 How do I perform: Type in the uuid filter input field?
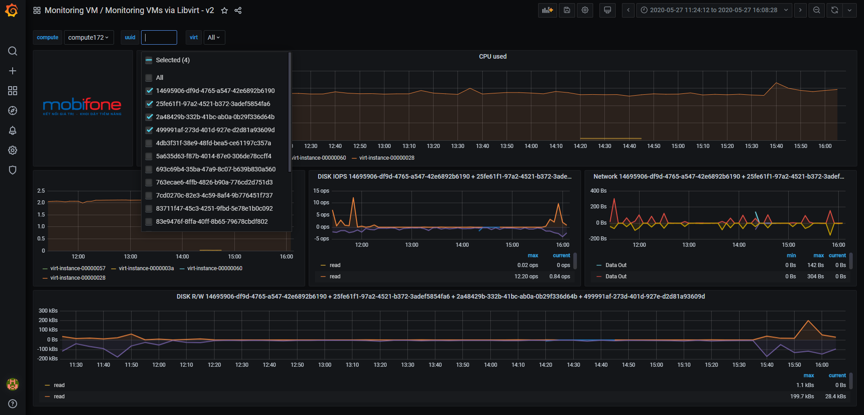pos(159,37)
